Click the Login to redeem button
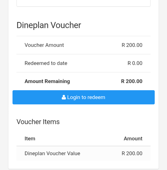This screenshot has width=167, height=170. coord(84,97)
